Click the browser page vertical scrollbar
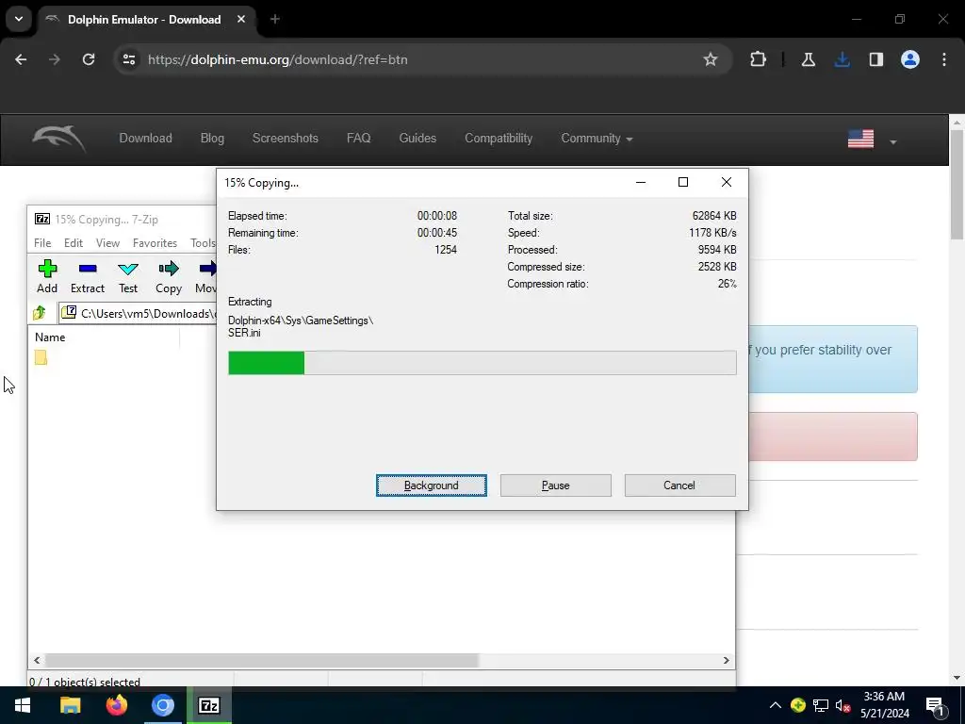The image size is (965, 724). coord(957,186)
